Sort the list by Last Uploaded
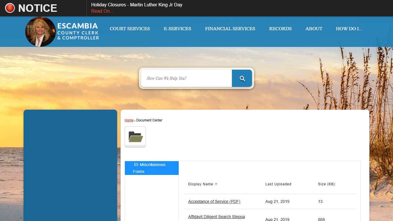 click(278, 184)
